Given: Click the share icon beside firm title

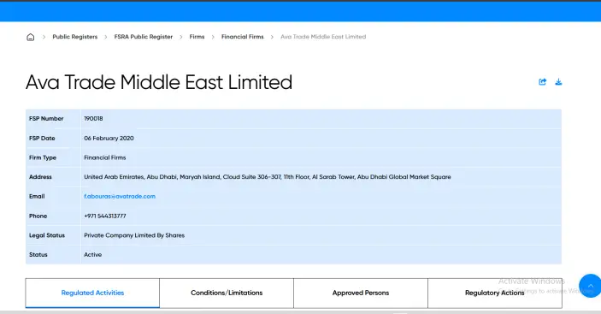Looking at the screenshot, I should 542,81.
